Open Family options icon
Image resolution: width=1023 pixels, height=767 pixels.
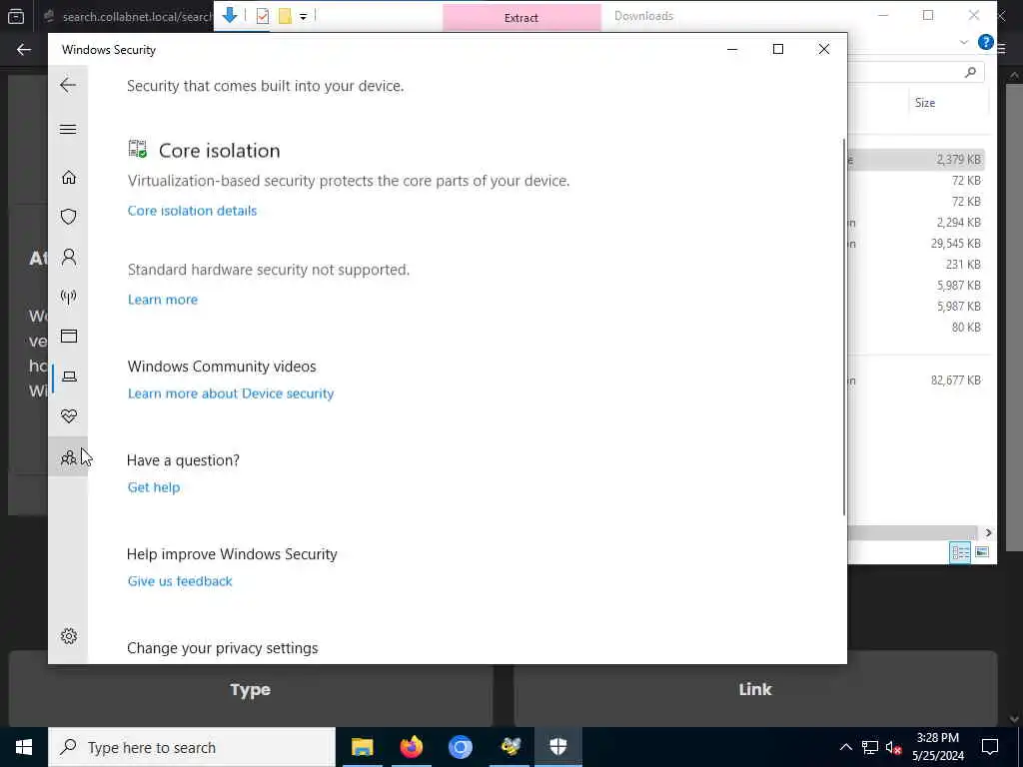coord(69,456)
